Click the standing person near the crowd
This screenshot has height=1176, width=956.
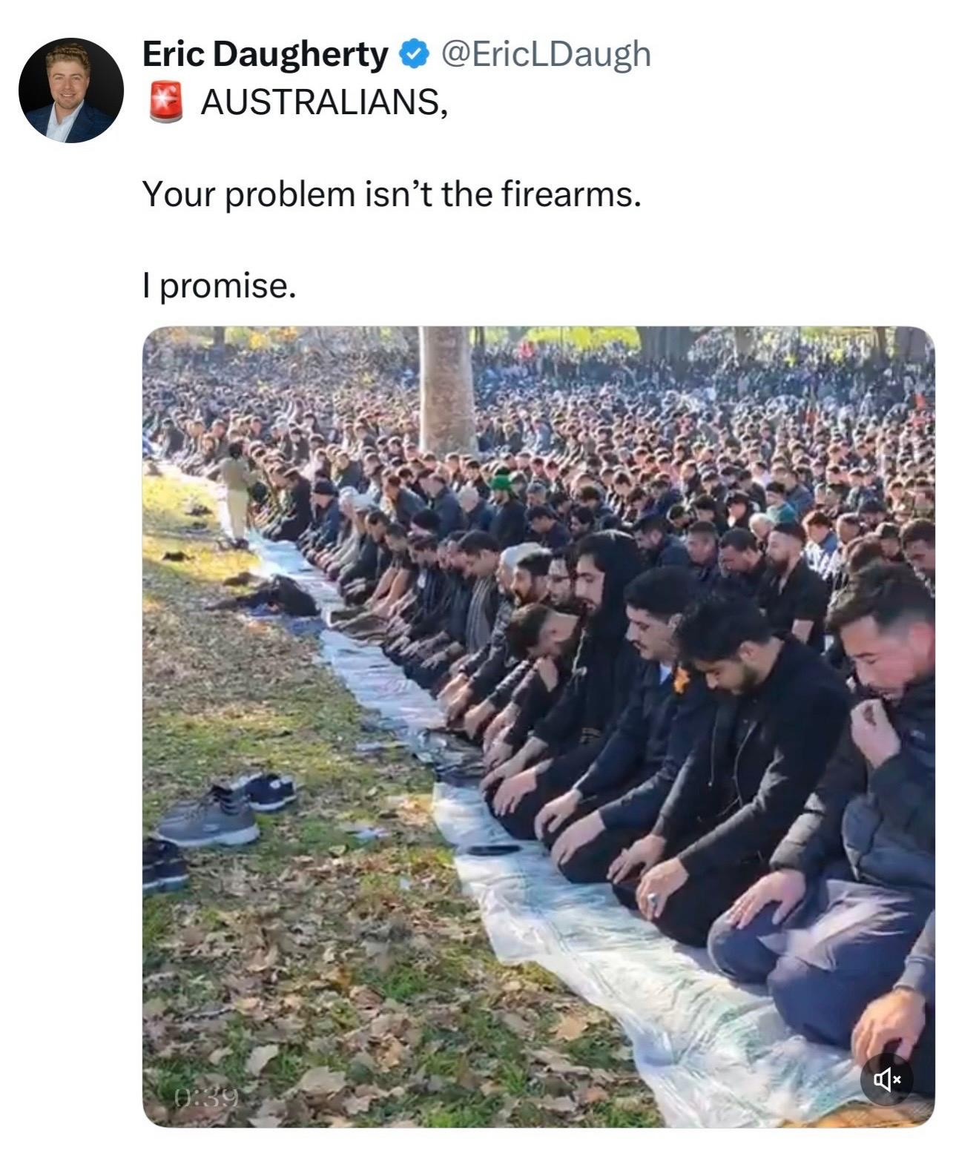click(237, 489)
